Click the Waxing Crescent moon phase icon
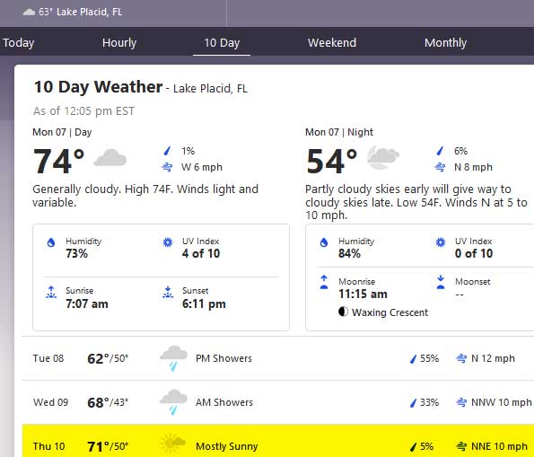The height and width of the screenshot is (457, 534). (343, 312)
